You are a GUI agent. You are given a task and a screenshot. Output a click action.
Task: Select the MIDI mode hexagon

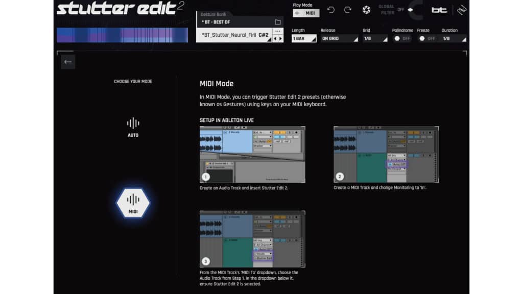[x=133, y=203]
